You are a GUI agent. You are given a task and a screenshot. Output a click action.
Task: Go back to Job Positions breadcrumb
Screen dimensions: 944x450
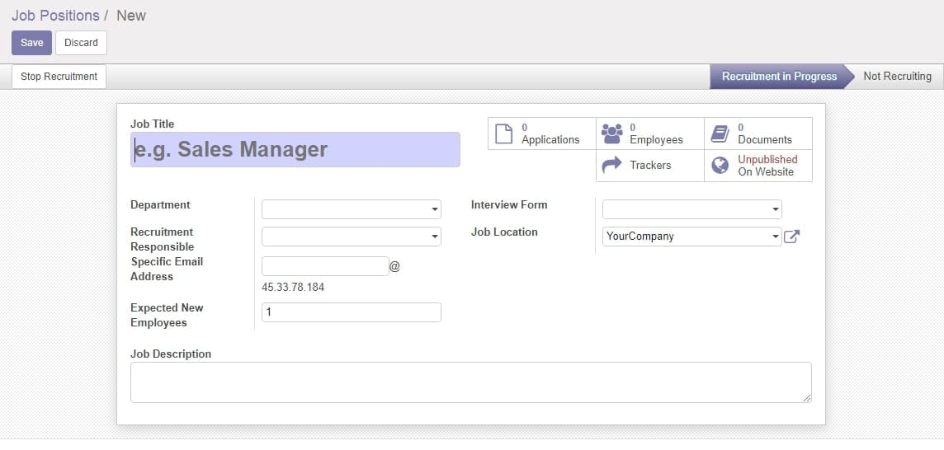tap(55, 15)
